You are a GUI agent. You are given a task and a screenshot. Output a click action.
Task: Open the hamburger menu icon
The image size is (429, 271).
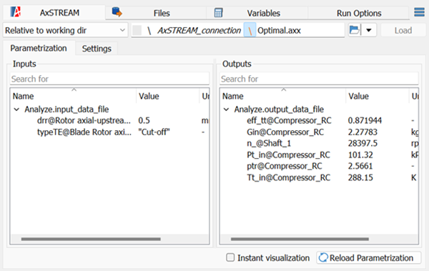[x=419, y=12]
